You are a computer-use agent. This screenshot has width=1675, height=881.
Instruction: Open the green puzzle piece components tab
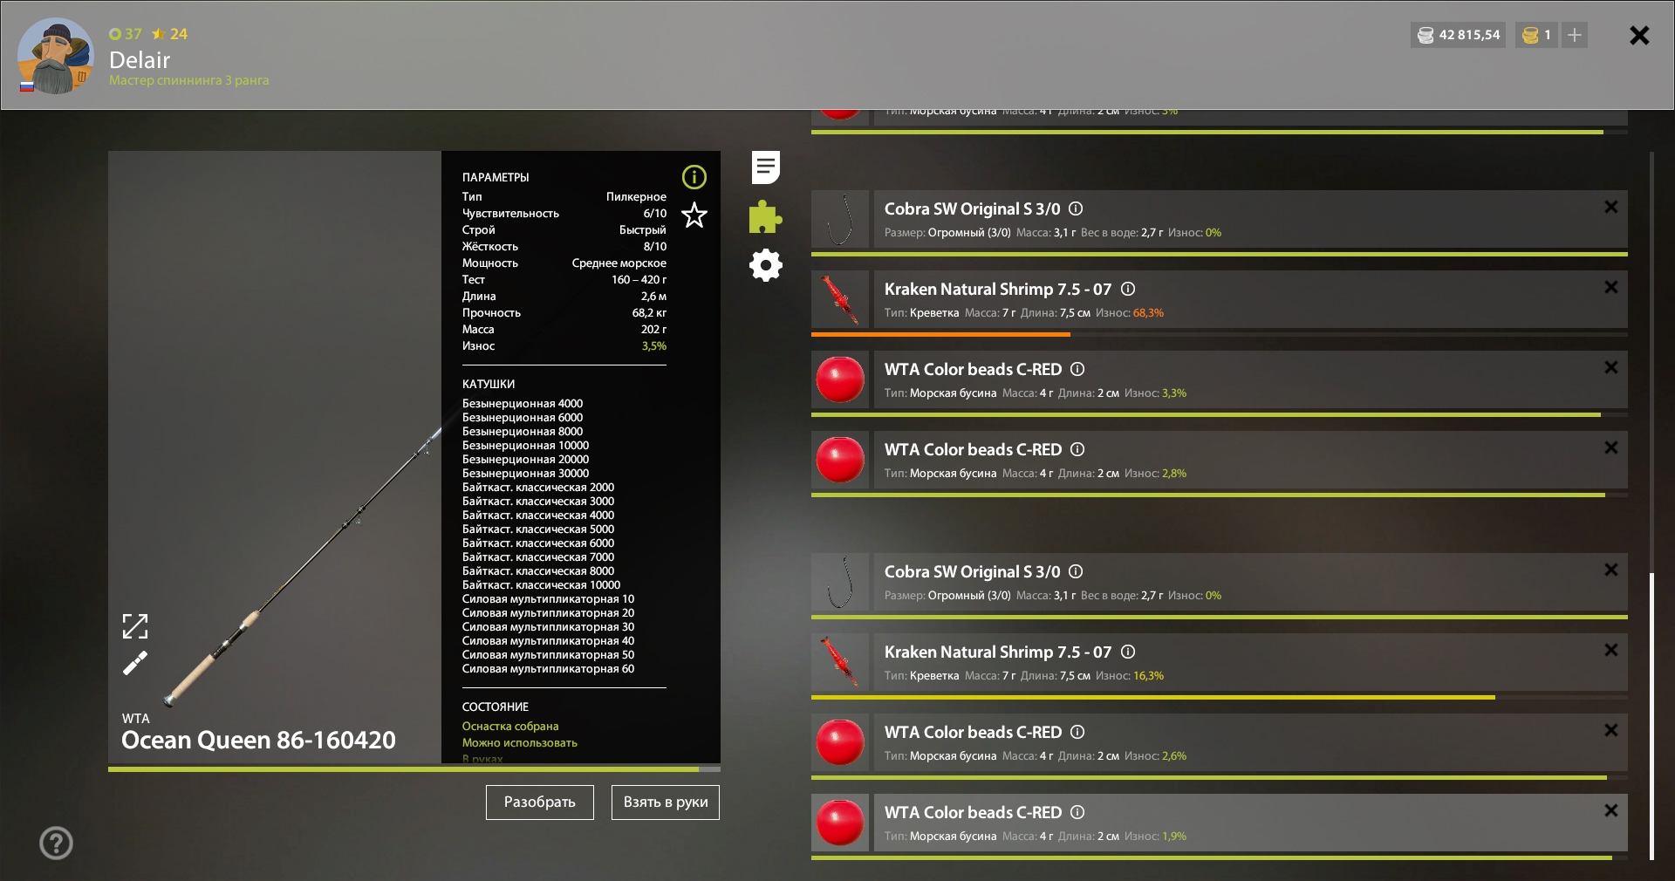[765, 217]
